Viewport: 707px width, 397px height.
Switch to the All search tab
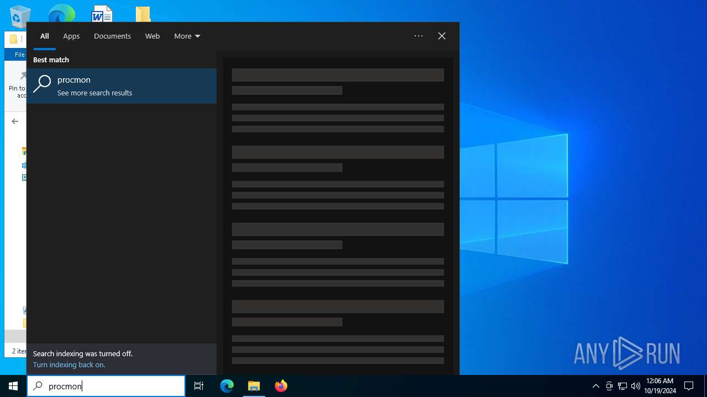pos(45,36)
